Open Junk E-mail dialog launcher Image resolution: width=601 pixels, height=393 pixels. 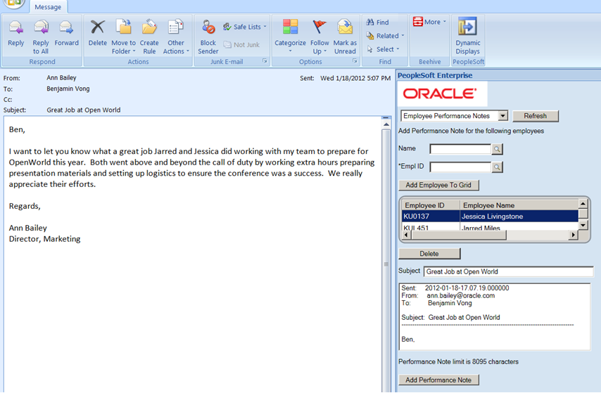(265, 61)
